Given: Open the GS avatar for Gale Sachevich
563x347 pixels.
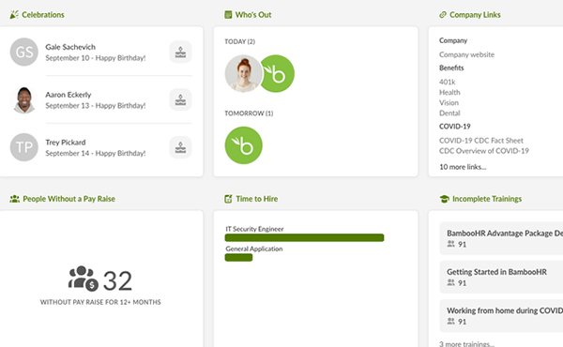Looking at the screenshot, I should click(24, 52).
